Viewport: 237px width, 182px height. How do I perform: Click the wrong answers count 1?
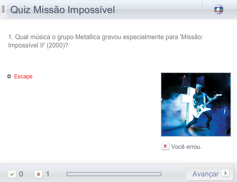pyautogui.click(x=48, y=174)
